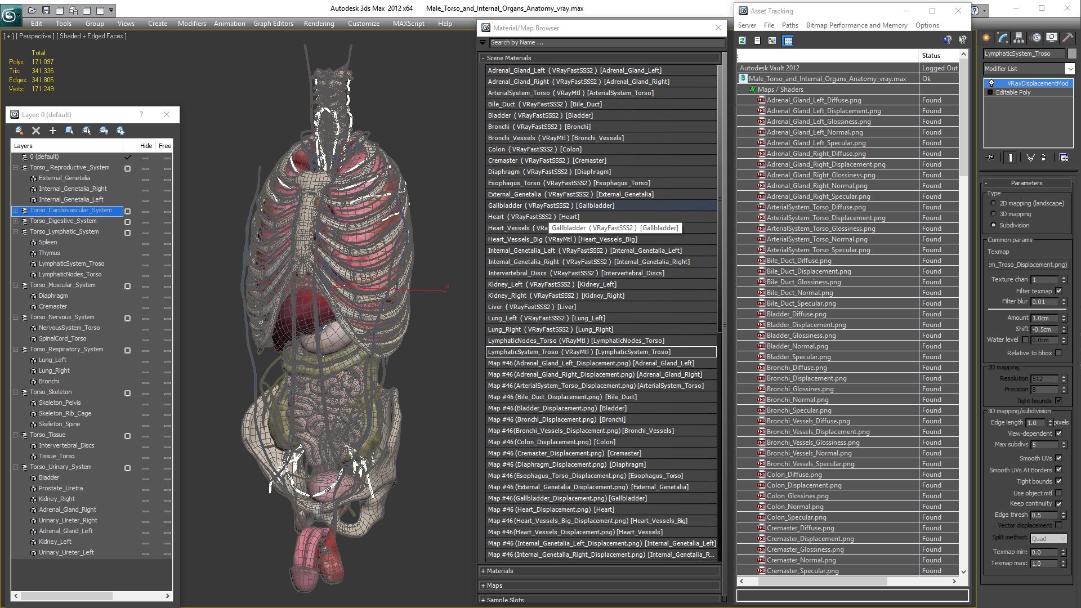
Task: Select Subdivision type radio button
Action: click(993, 225)
